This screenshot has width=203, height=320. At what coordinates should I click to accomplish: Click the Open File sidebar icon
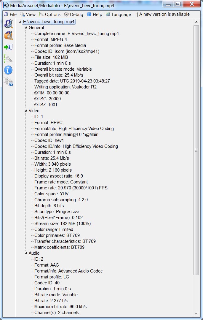pyautogui.click(x=8, y=24)
